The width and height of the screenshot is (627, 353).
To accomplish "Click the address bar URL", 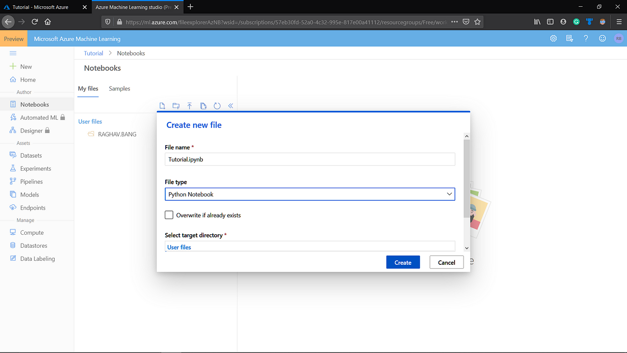I will [287, 22].
